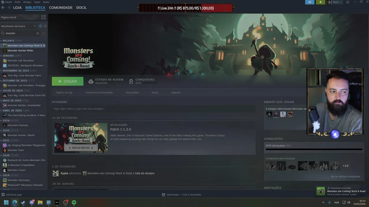369x207 pixels.
Task: Open the Jogos menu
Action: (x=37, y=2)
